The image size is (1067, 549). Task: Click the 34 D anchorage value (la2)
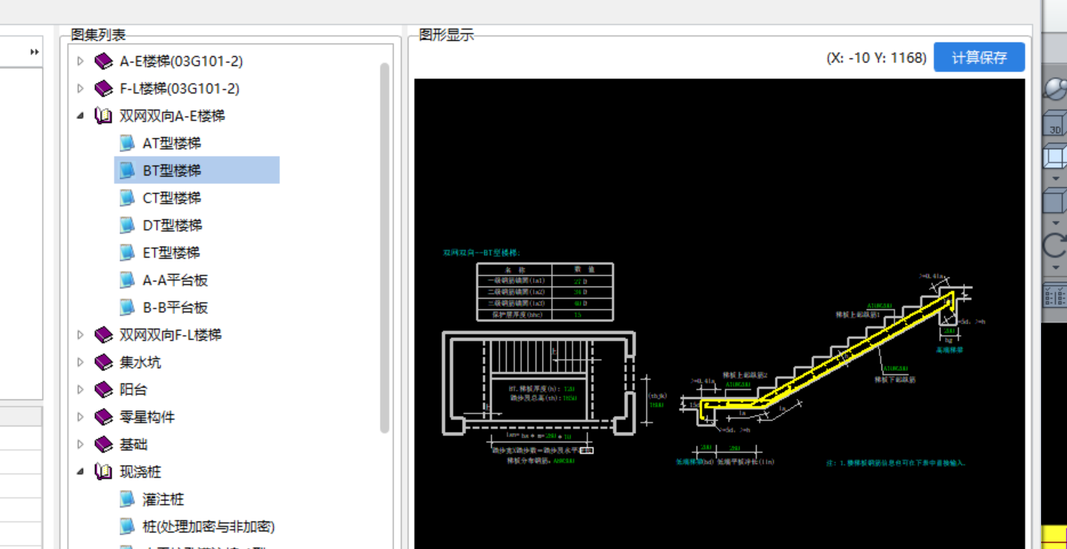click(581, 292)
